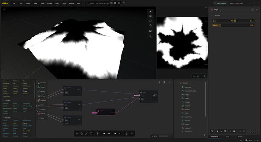261x142 pixels.
Task: Select the Mixer node in graph
Action: pyautogui.click(x=148, y=97)
